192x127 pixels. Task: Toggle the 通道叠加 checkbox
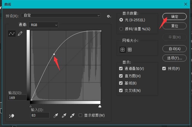point(121,68)
